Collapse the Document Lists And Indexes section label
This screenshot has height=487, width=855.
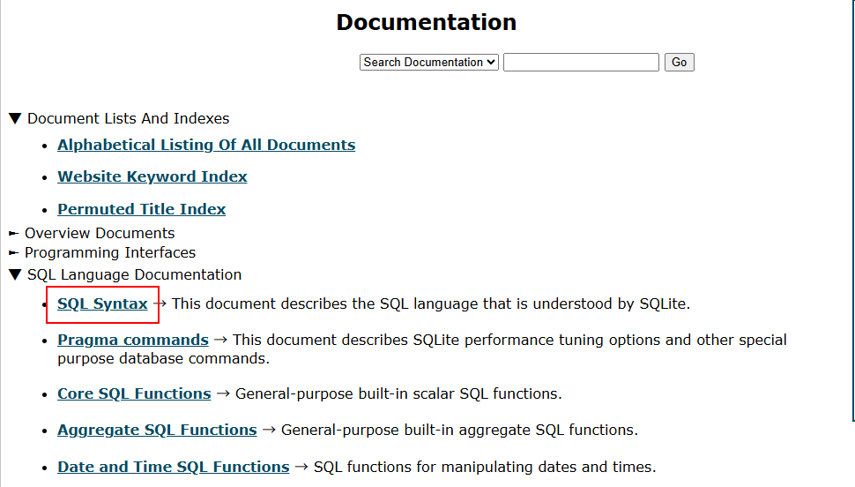(x=128, y=119)
